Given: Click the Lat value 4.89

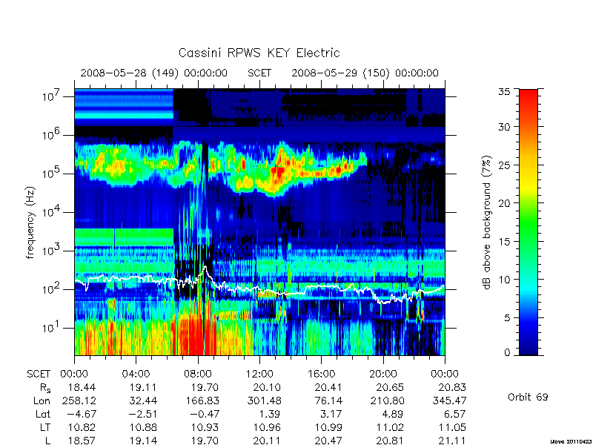Looking at the screenshot, I should coord(393,415).
